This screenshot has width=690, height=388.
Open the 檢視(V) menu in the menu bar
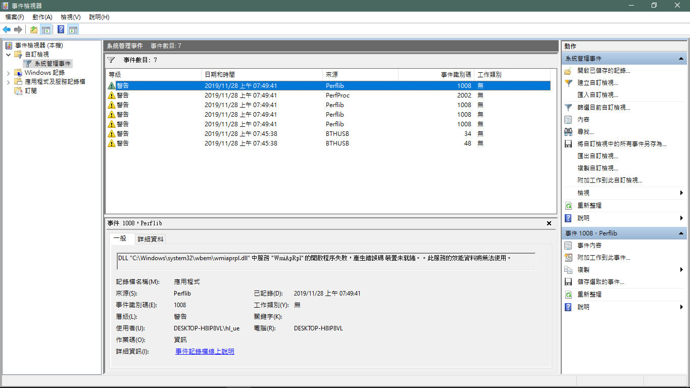coord(71,17)
